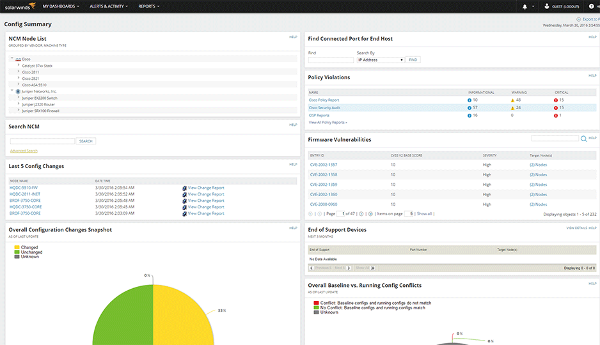The image size is (600, 345).
Task: Open the Cisco Security Audit report
Action: [x=324, y=108]
